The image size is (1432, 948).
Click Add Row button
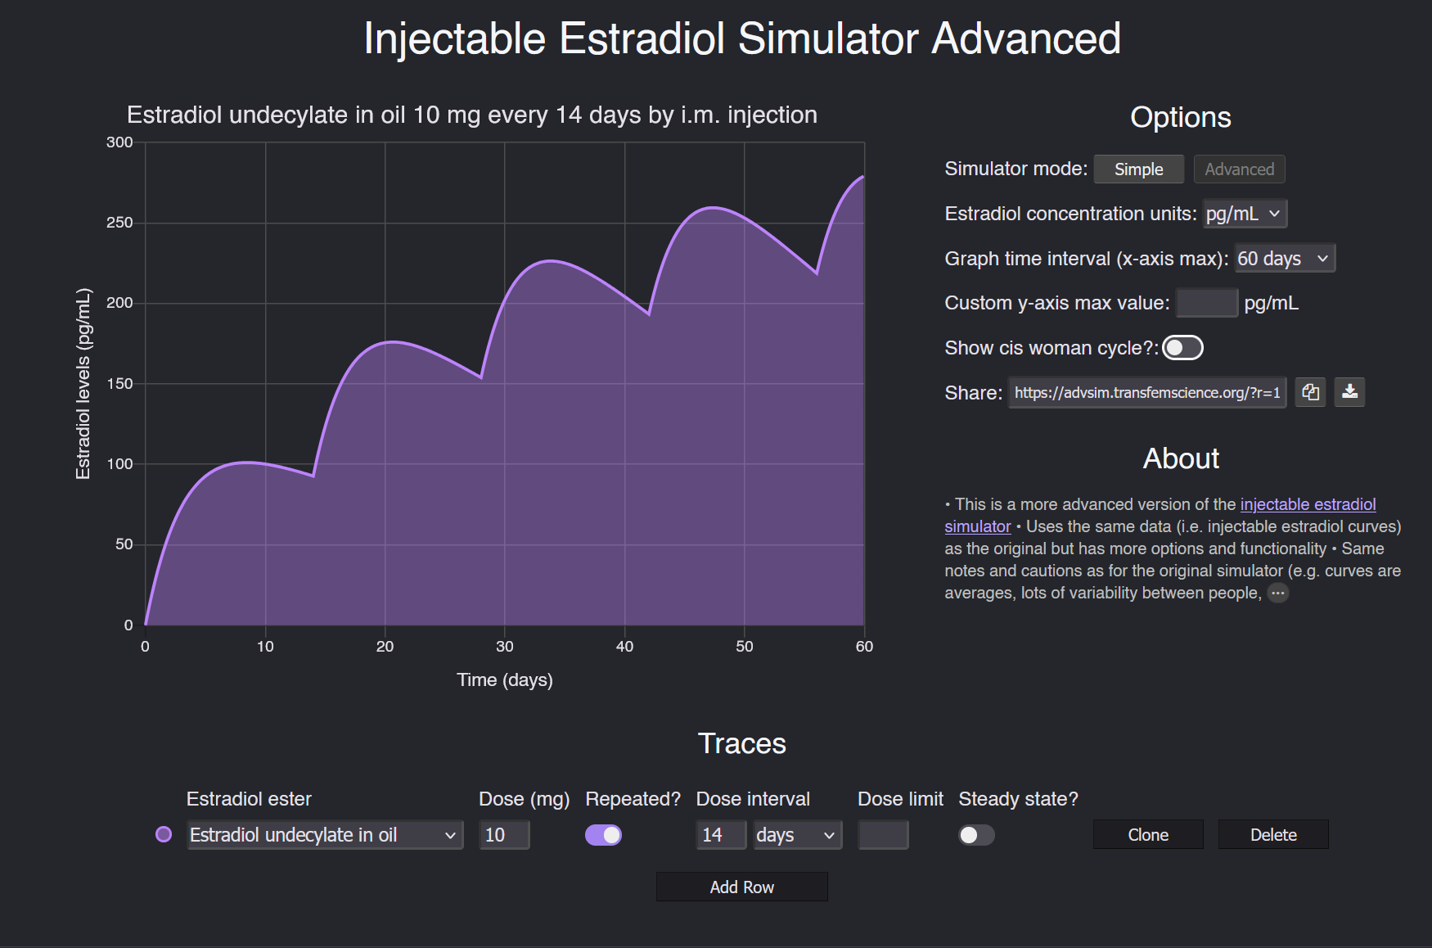741,887
